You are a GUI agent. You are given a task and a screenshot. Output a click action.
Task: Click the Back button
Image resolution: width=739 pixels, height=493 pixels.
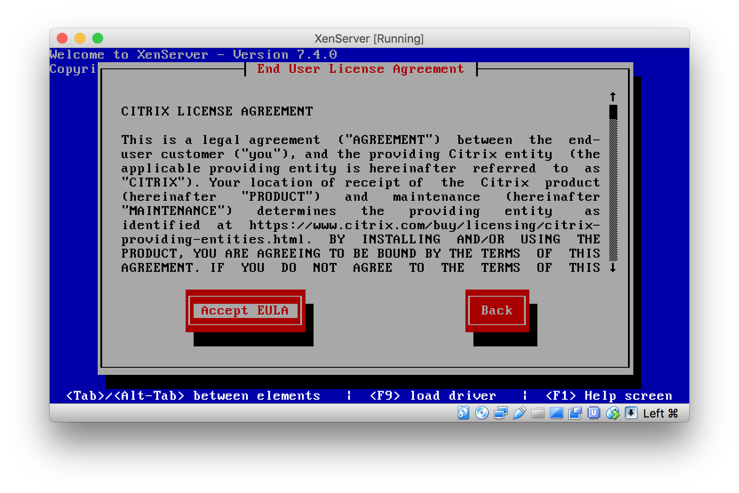(x=497, y=310)
